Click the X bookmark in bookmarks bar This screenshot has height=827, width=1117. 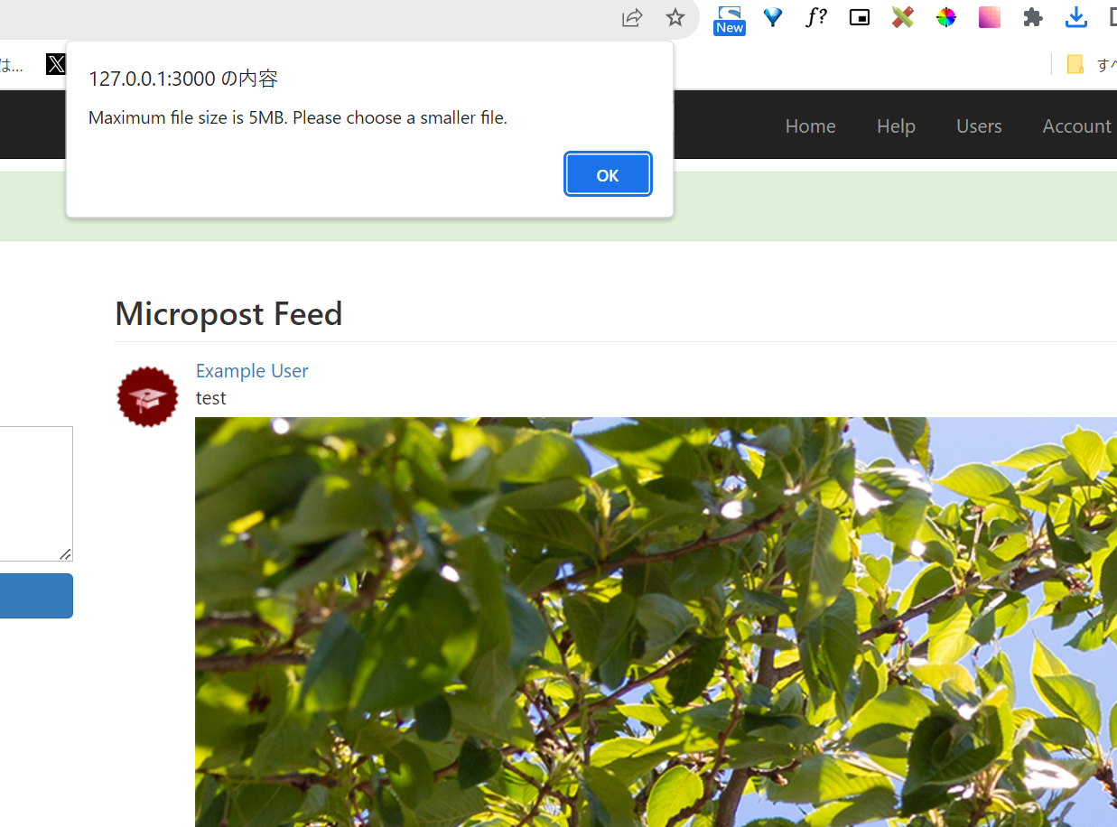pos(56,64)
